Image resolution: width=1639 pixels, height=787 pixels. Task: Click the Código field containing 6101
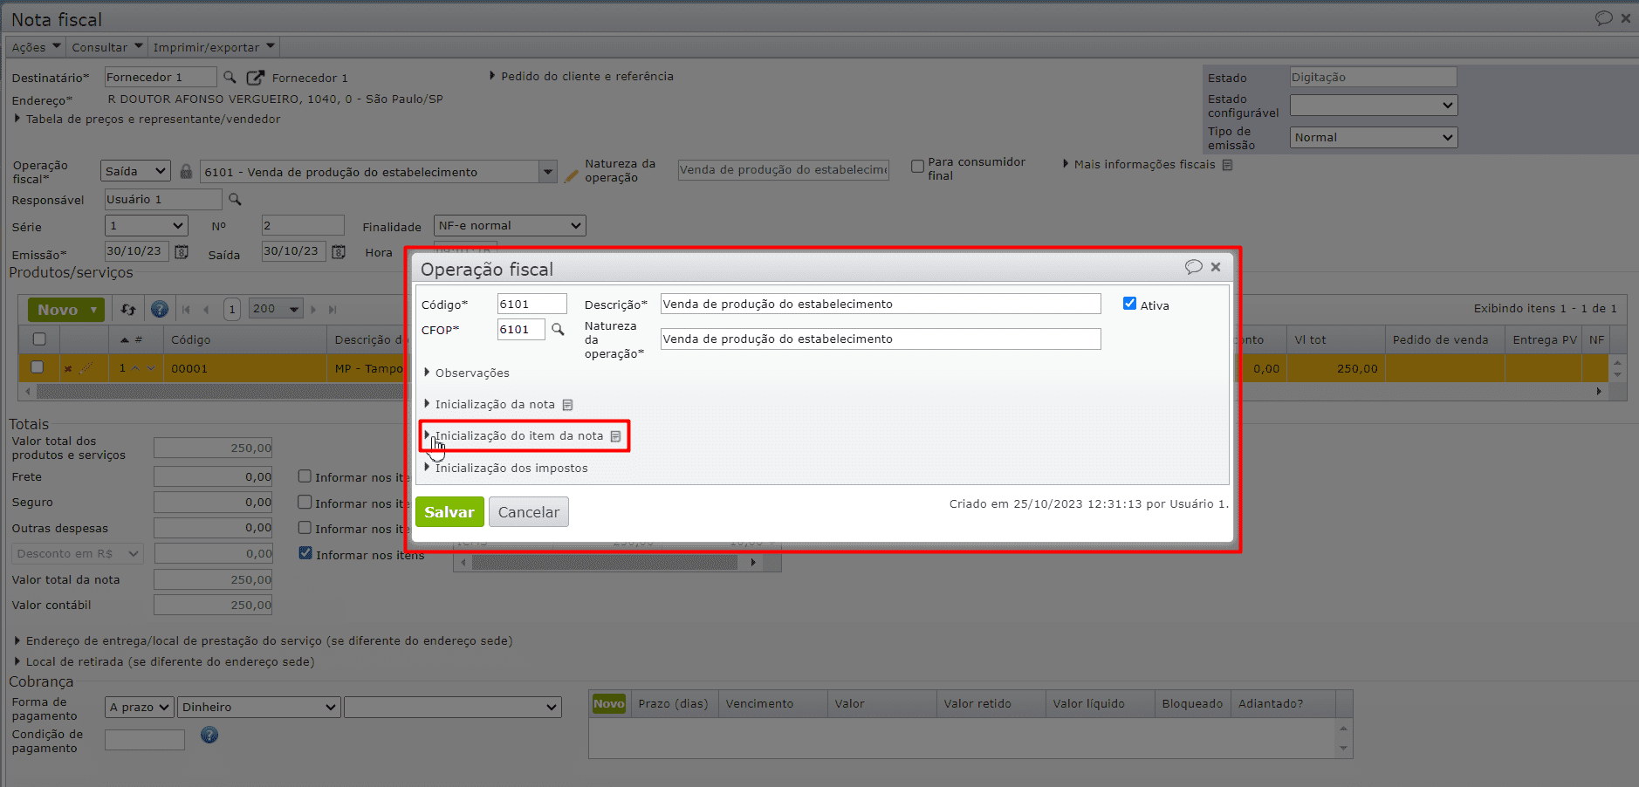point(532,304)
